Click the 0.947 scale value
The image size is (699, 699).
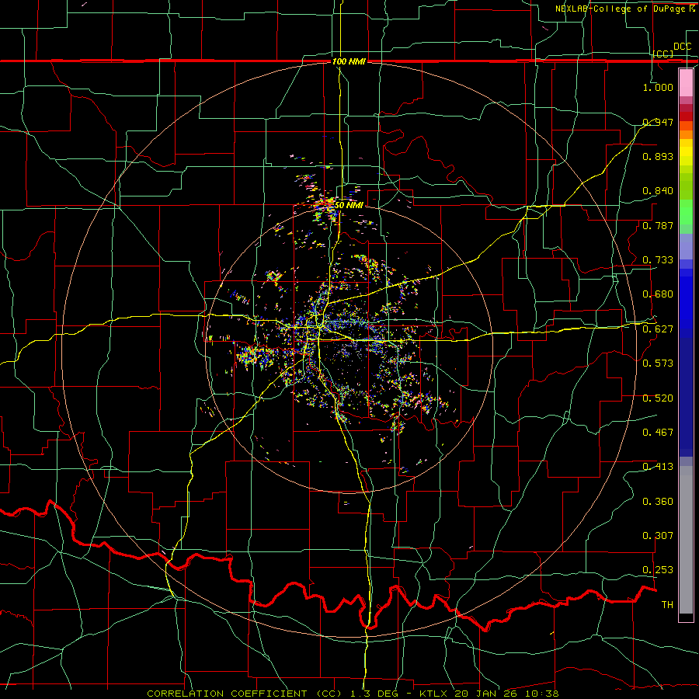tap(658, 122)
